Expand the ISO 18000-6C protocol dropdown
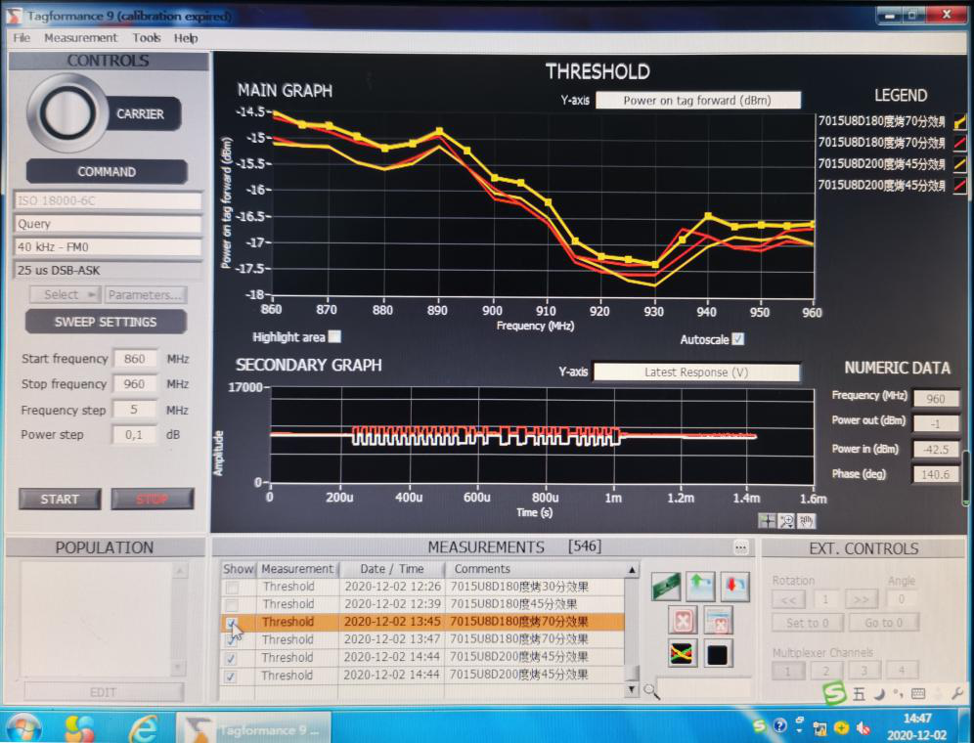The width and height of the screenshot is (974, 743). point(108,201)
